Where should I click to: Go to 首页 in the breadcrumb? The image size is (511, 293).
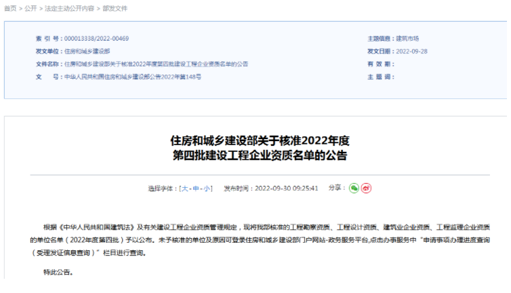10,9
